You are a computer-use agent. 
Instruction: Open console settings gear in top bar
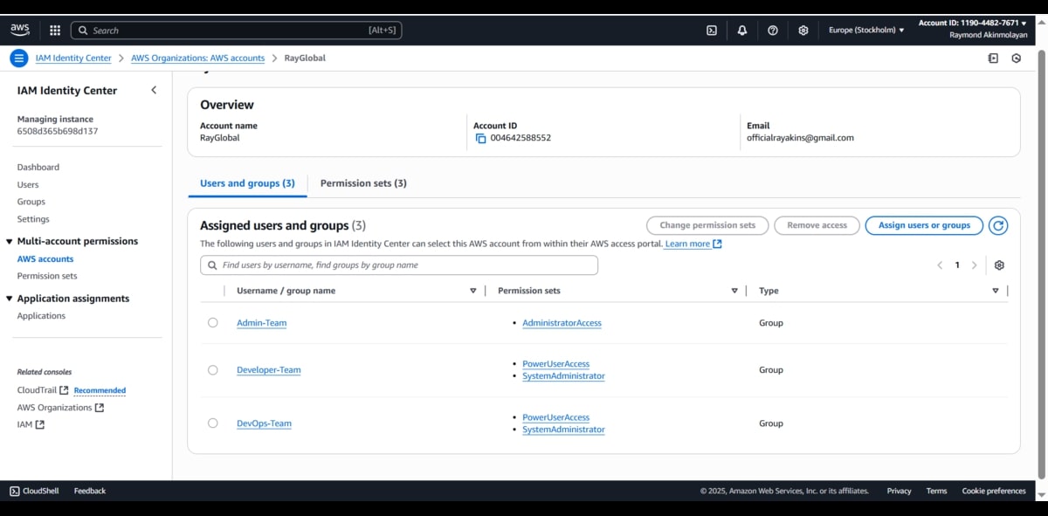803,30
